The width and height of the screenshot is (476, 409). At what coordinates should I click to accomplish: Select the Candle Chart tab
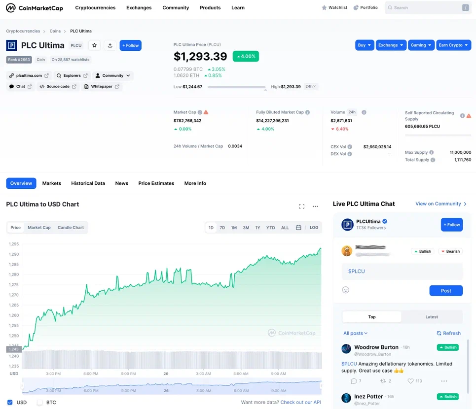click(x=71, y=228)
